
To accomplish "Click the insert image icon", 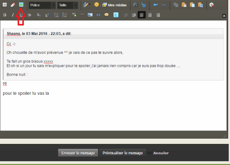I will [x=90, y=15].
